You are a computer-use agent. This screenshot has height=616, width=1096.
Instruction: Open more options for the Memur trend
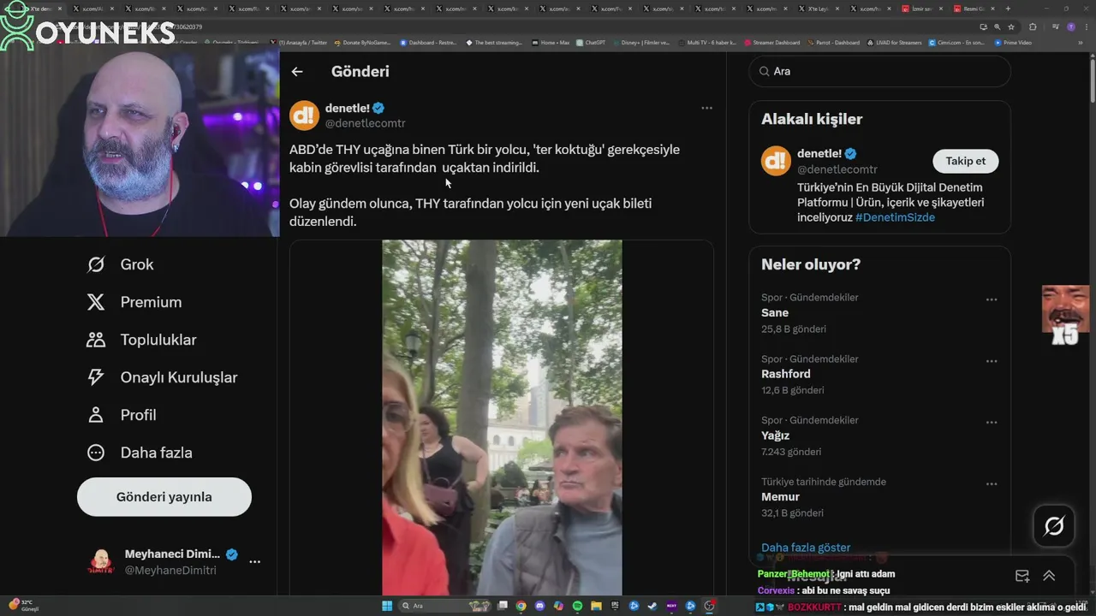click(x=992, y=484)
